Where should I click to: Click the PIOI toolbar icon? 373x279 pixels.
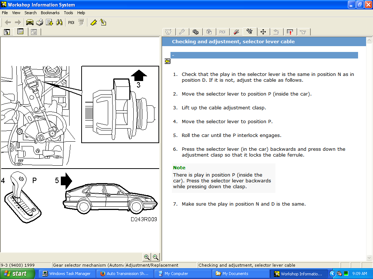(x=71, y=22)
